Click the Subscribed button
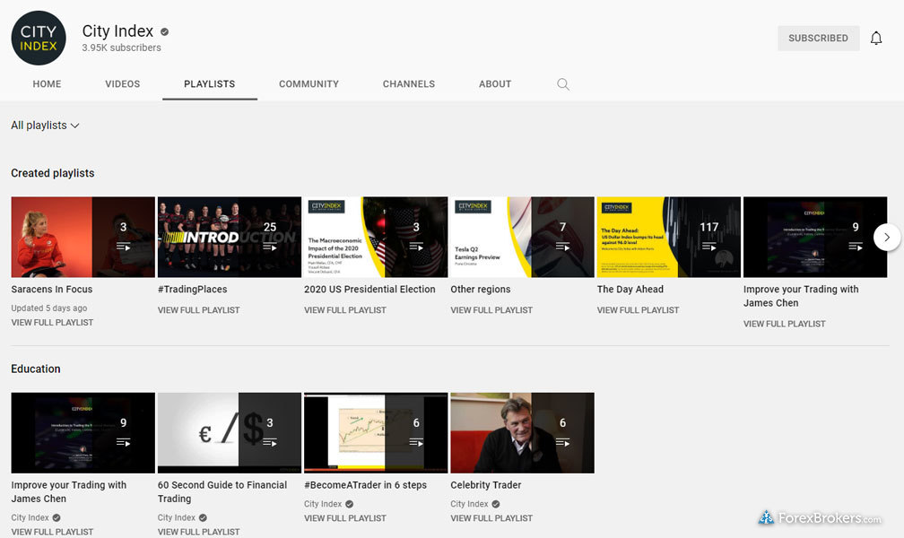This screenshot has height=538, width=904. coord(818,38)
